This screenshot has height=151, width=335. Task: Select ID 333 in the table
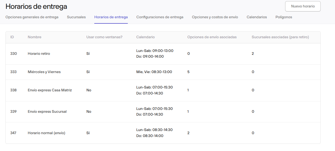(x=13, y=72)
